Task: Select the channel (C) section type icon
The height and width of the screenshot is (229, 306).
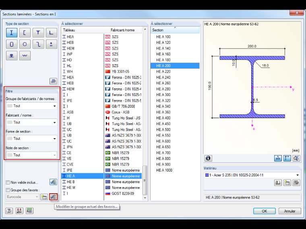Action: [25, 33]
